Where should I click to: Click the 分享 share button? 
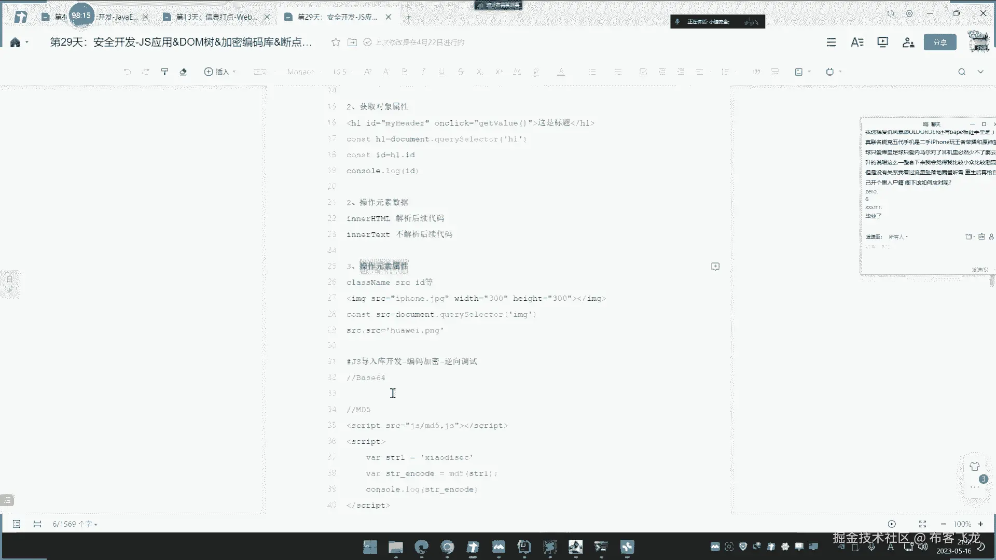pos(939,43)
